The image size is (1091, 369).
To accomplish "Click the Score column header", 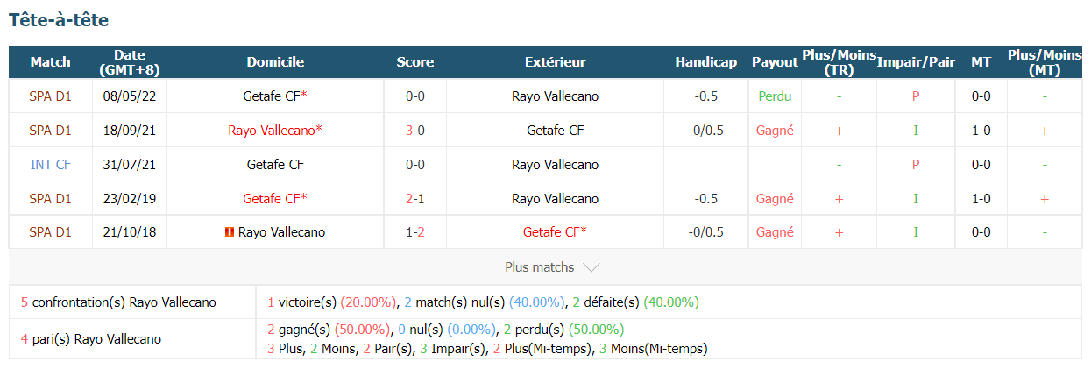I will [x=415, y=62].
